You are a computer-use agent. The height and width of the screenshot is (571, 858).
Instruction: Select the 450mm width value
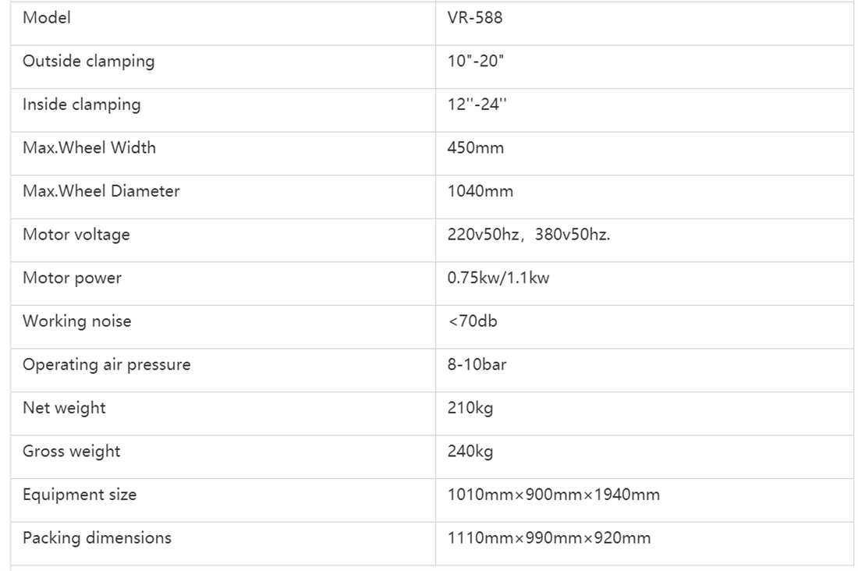pos(476,147)
